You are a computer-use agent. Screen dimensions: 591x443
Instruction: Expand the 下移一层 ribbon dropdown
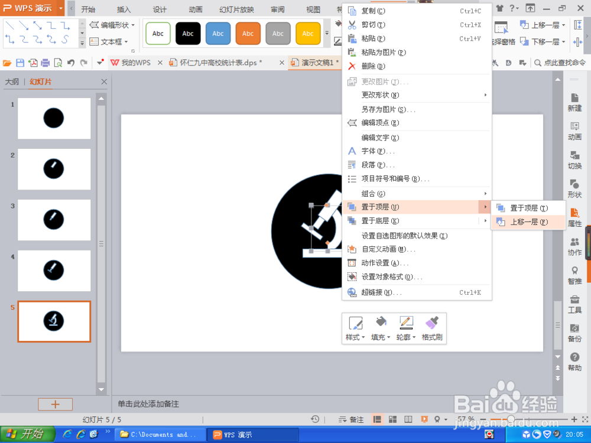pos(563,41)
